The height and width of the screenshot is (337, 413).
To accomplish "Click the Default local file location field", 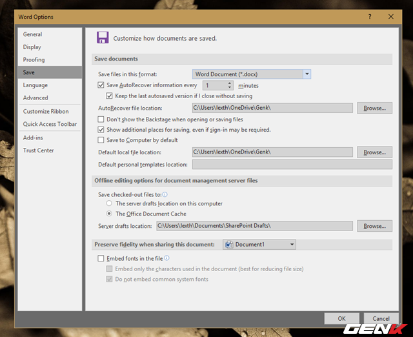I will (x=272, y=152).
